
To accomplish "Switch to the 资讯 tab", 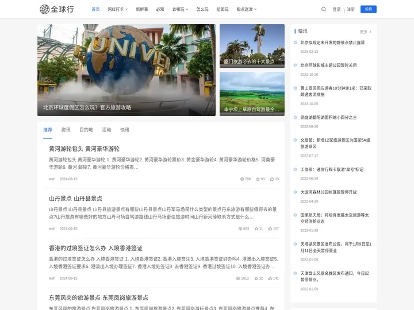I will [x=66, y=130].
